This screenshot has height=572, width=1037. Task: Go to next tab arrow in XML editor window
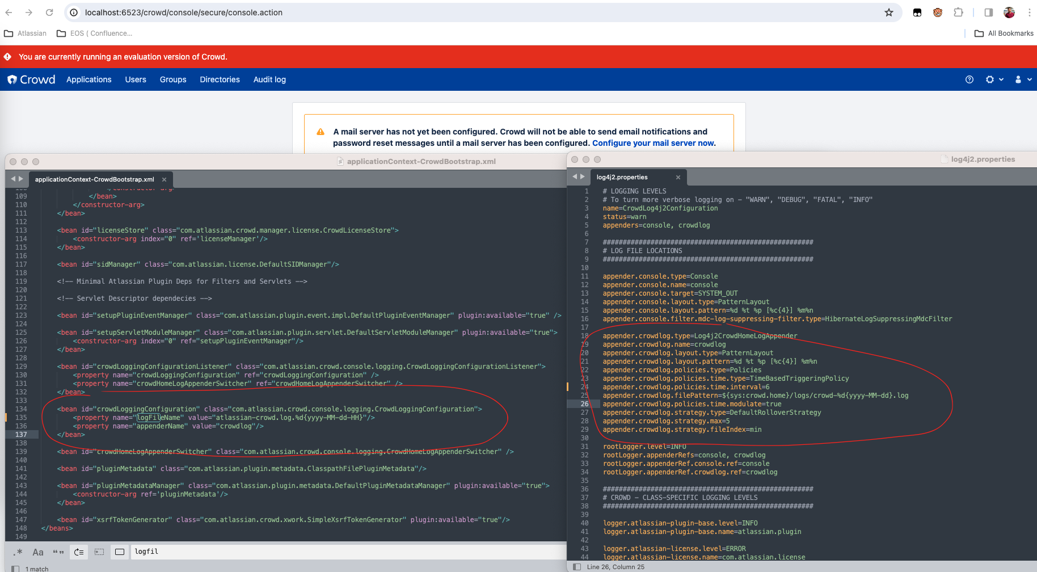21,179
